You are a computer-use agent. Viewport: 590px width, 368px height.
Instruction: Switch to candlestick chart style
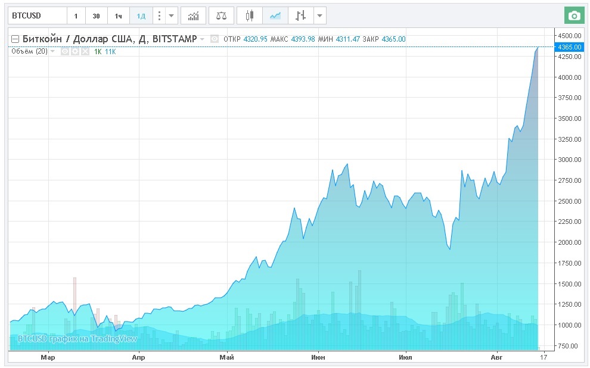coord(250,16)
